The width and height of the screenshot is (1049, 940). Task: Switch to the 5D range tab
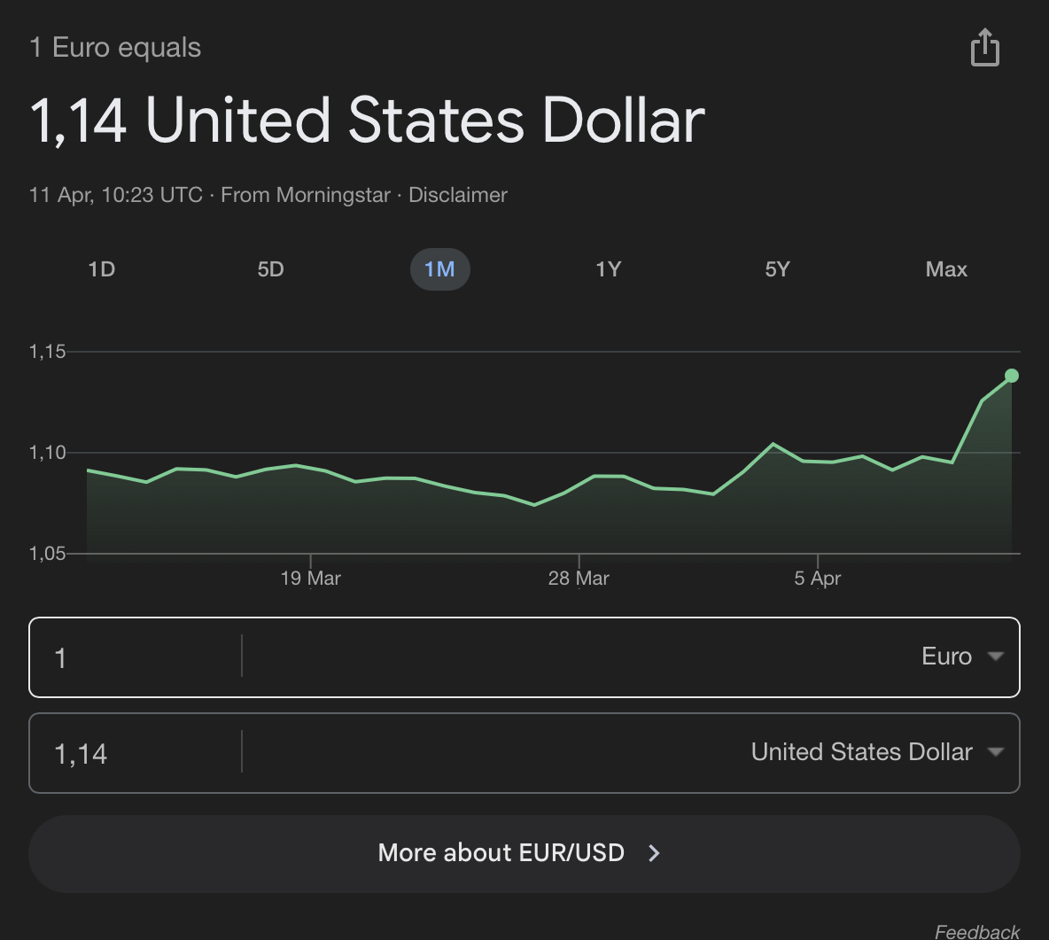(271, 269)
